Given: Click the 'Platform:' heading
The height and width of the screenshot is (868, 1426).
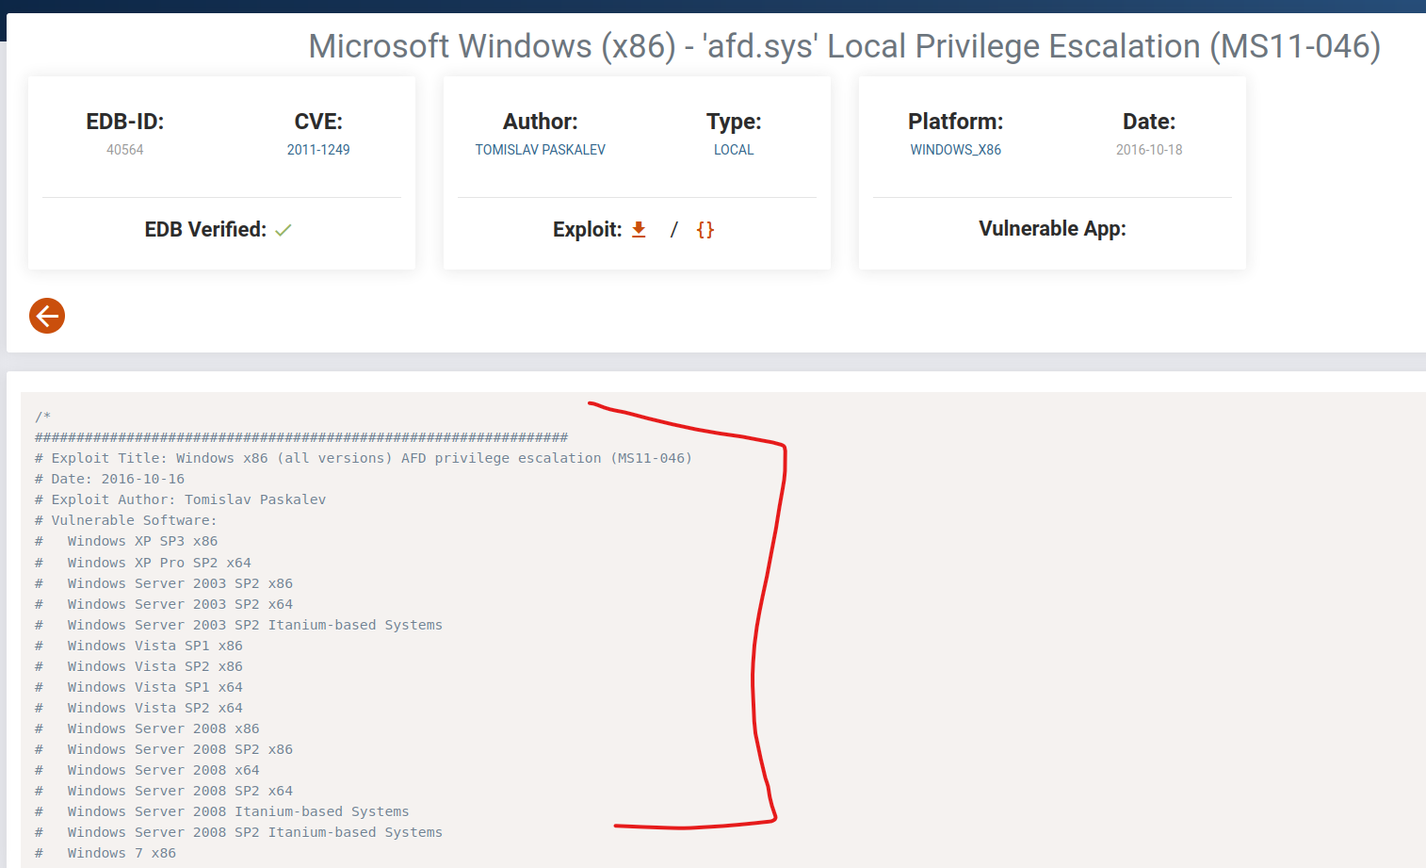Looking at the screenshot, I should [x=956, y=122].
